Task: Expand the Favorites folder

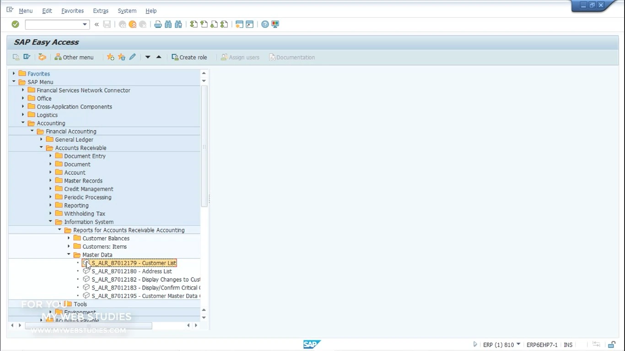Action: coord(14,74)
